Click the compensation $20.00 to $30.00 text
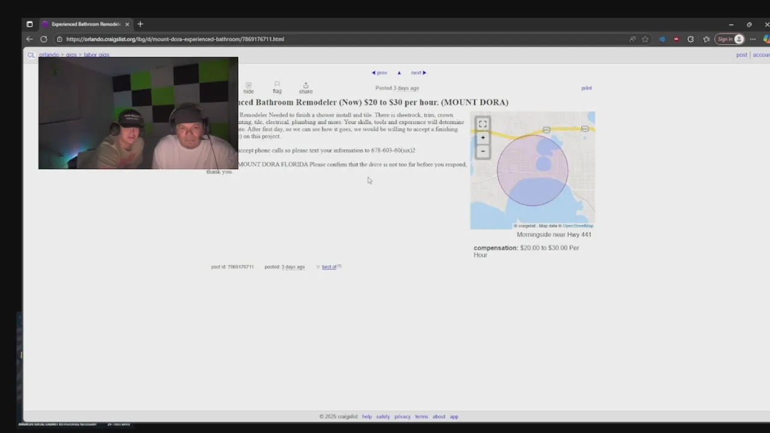The width and height of the screenshot is (770, 433). [526, 251]
